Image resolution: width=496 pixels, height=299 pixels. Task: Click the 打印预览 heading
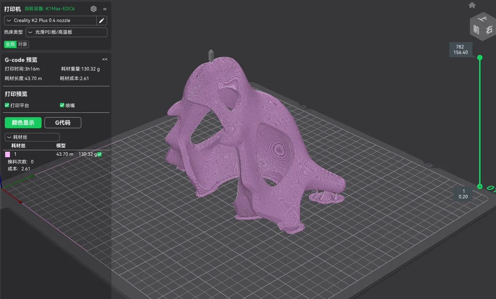16,94
